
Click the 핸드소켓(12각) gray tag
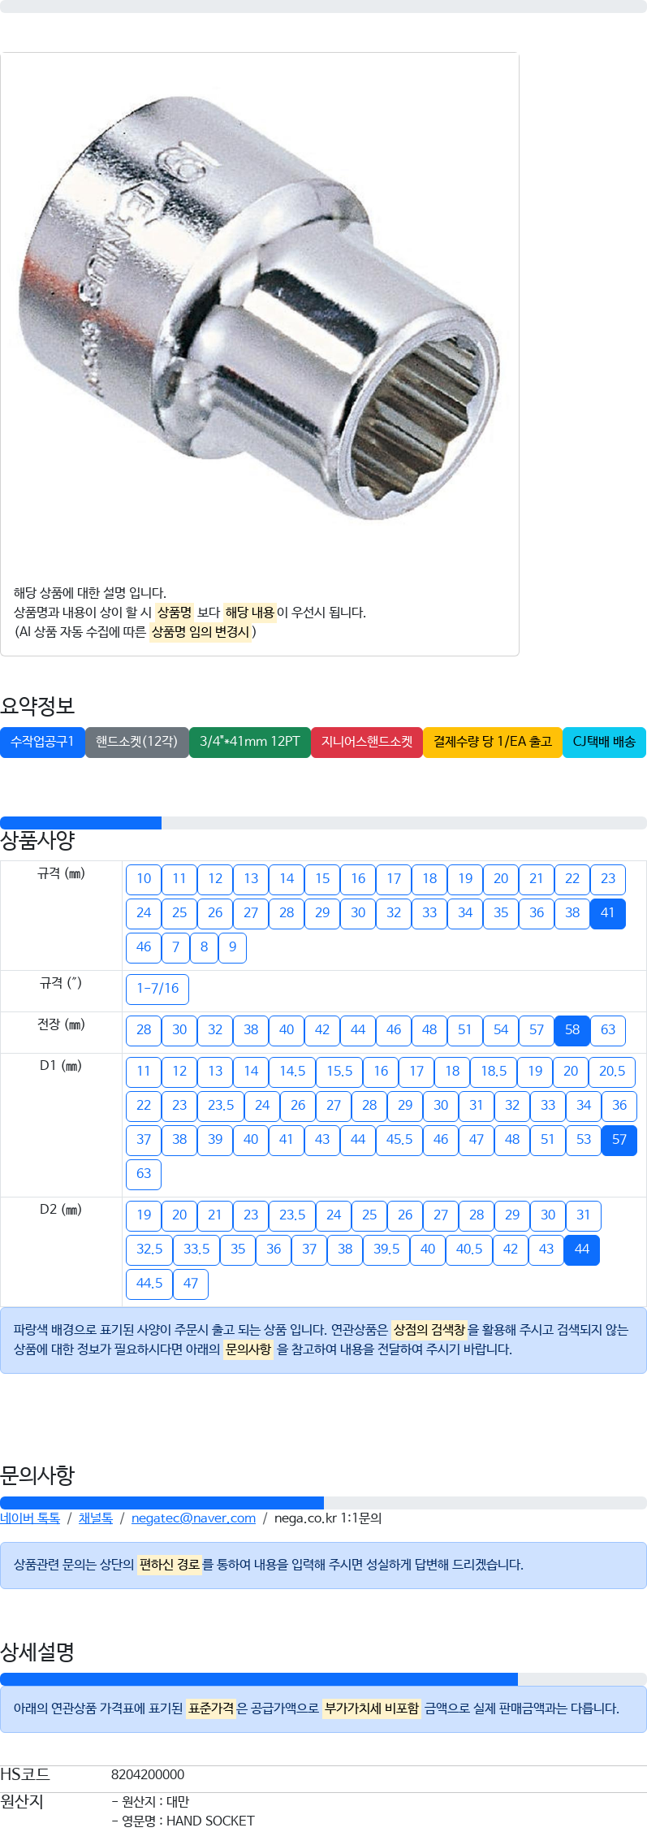(x=136, y=742)
